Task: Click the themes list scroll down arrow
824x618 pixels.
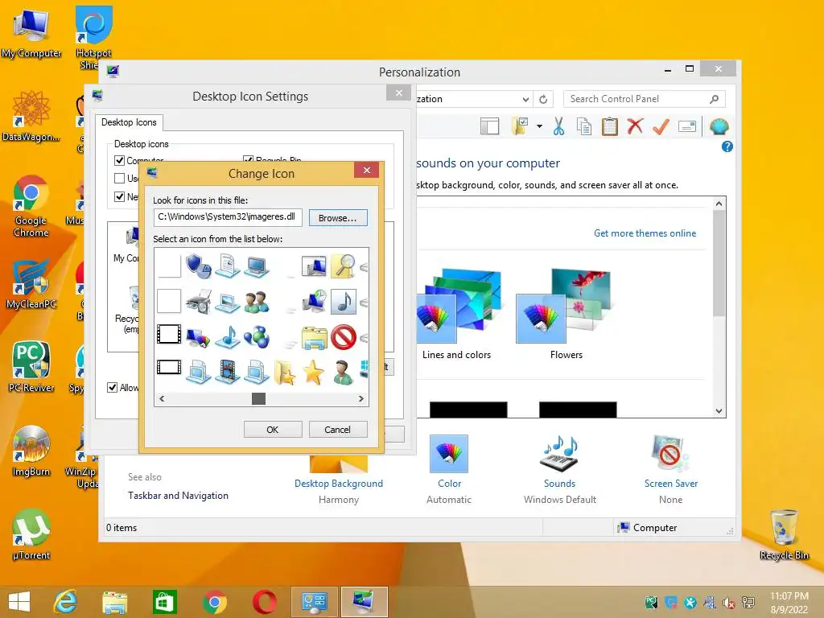Action: (x=719, y=411)
